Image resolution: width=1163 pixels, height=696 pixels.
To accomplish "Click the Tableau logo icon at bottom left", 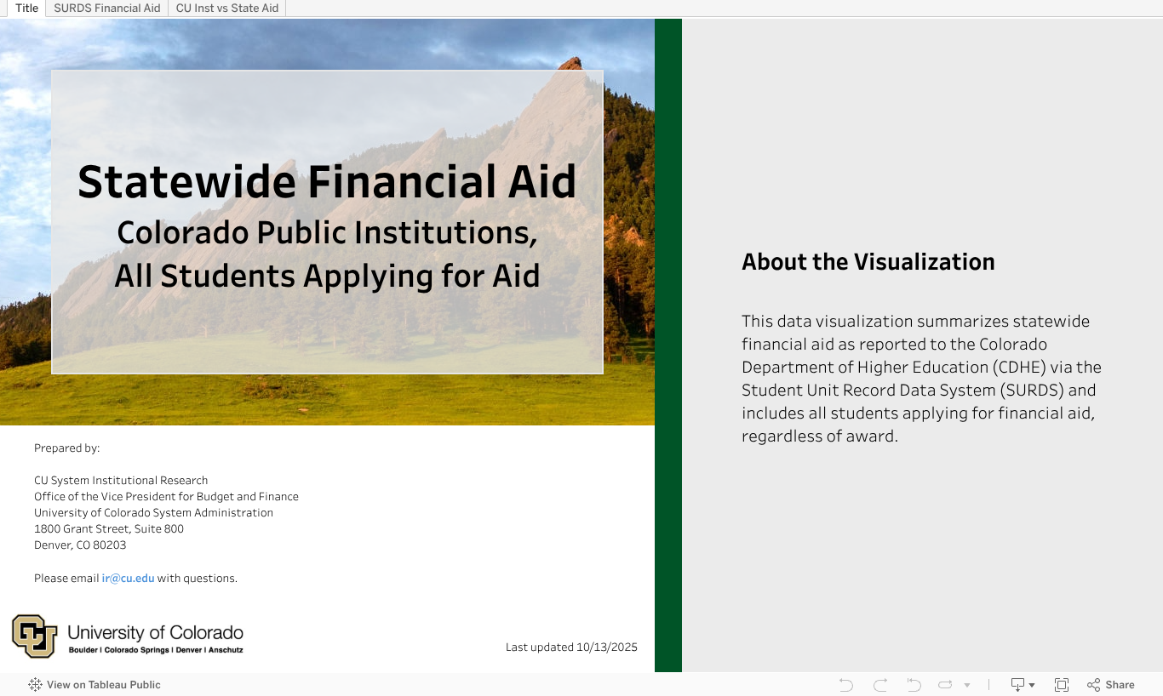I will [x=35, y=685].
